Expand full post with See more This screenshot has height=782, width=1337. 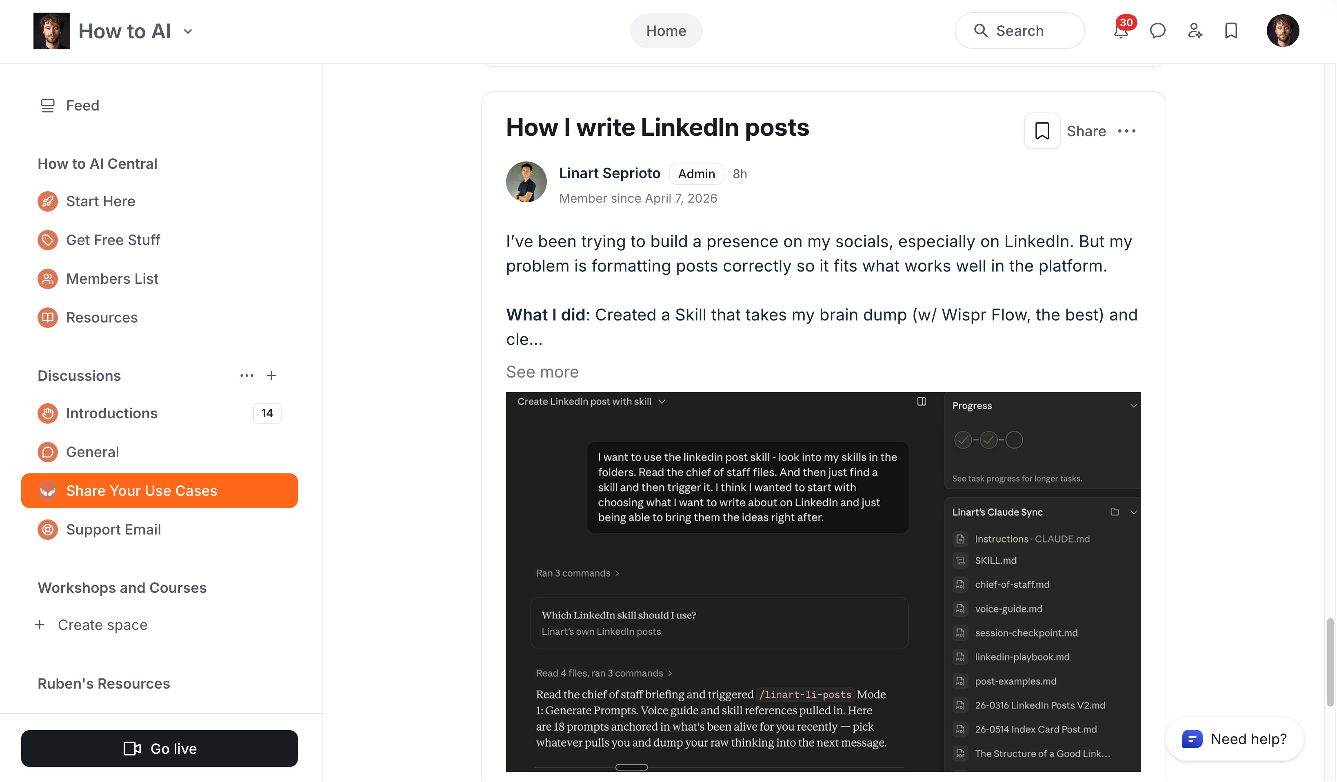[x=542, y=372]
